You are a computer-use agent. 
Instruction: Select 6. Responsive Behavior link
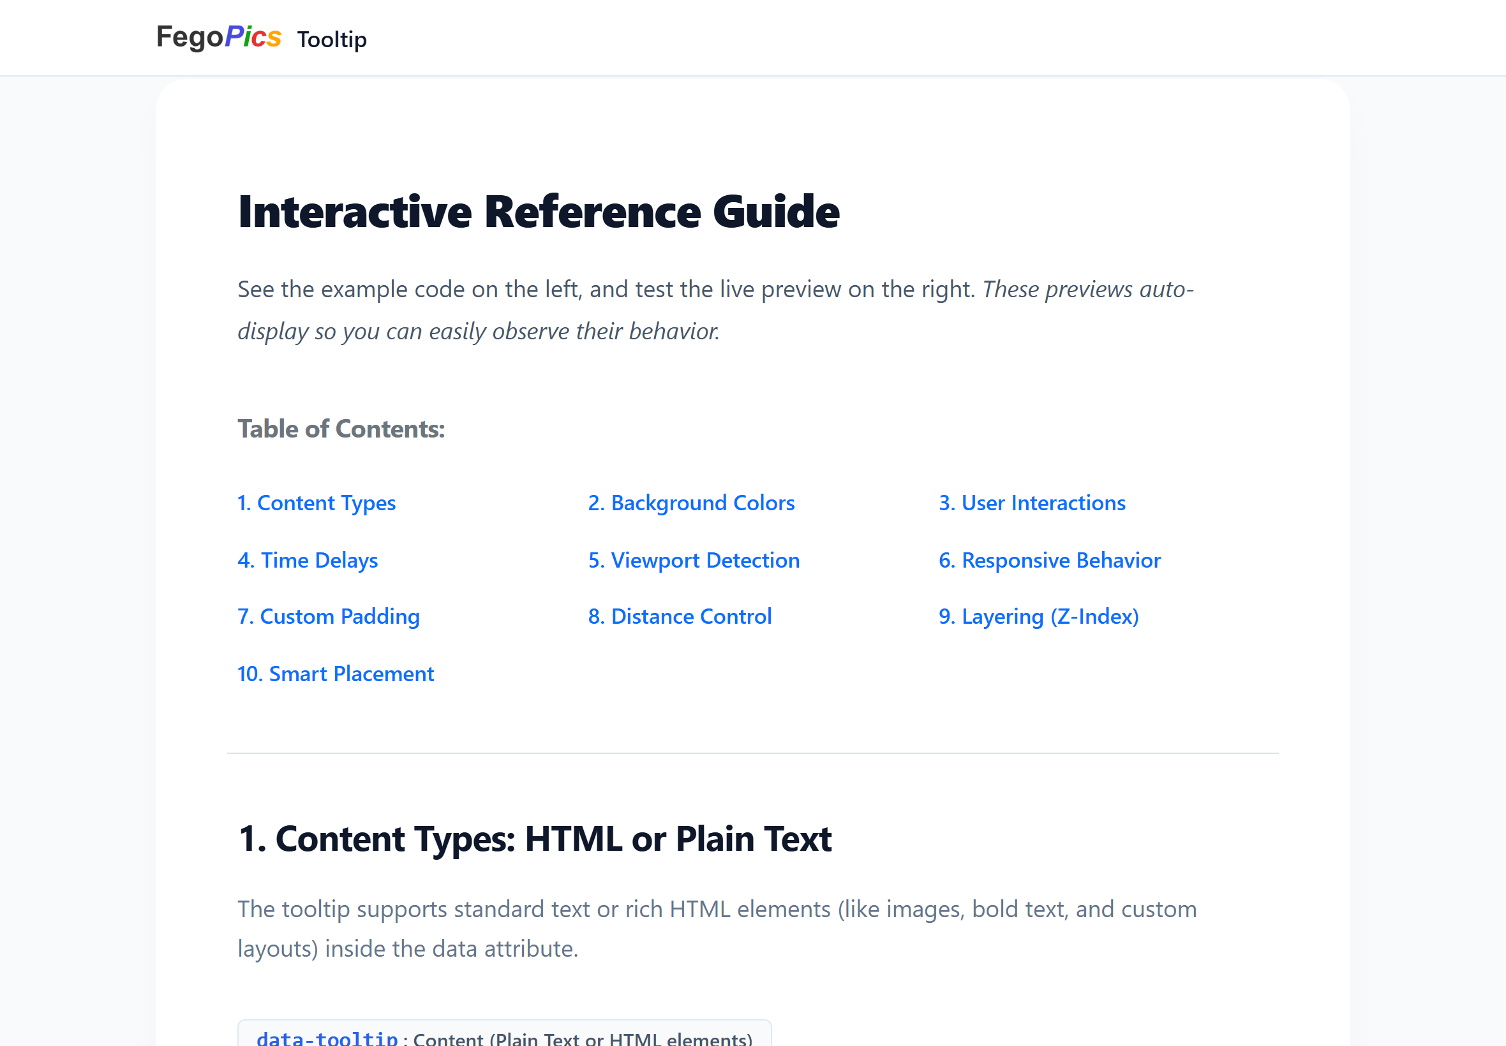1050,561
